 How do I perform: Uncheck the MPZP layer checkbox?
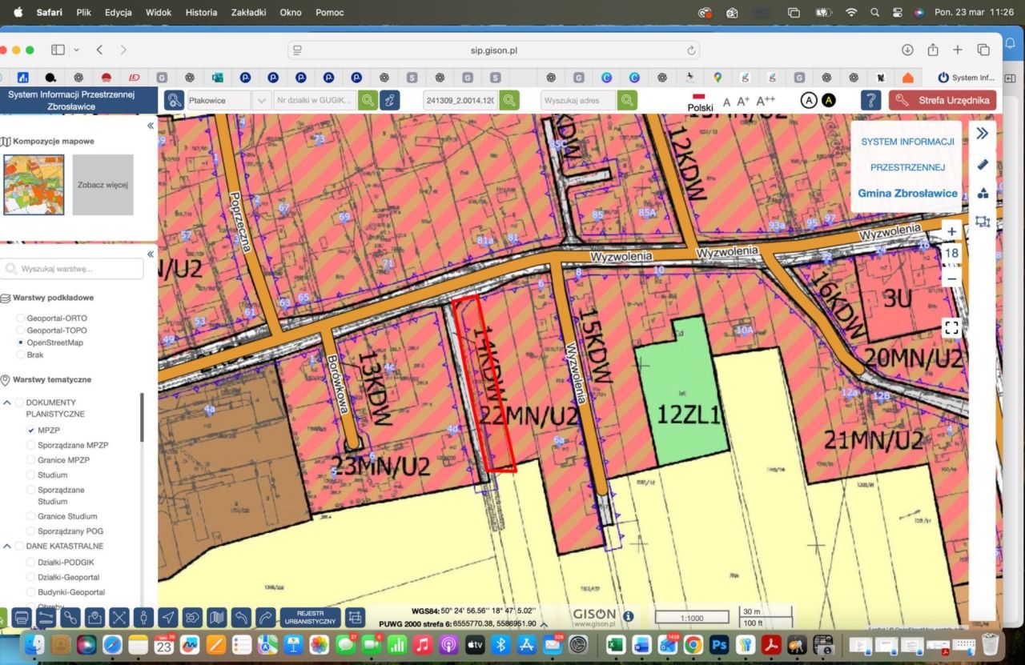[31, 431]
